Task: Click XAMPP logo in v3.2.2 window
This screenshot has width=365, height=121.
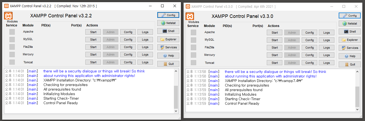Action: tap(8, 16)
